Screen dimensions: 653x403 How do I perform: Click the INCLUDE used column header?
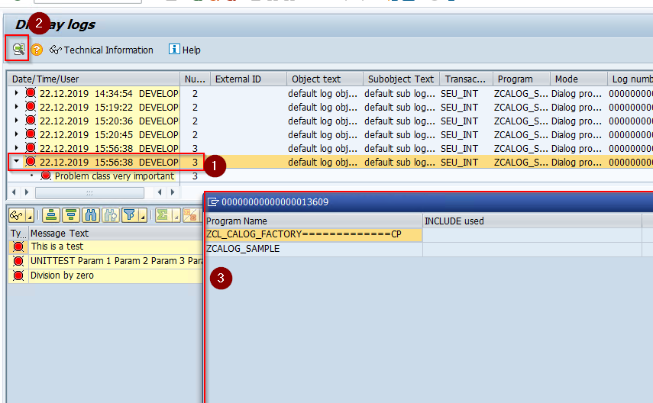coord(532,221)
